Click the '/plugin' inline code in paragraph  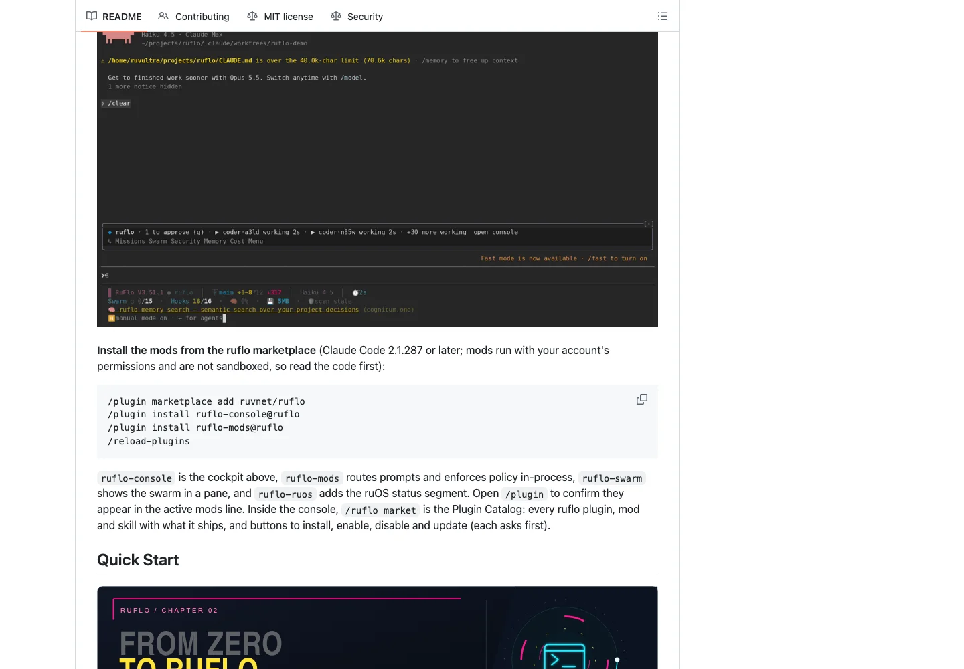[x=524, y=494]
